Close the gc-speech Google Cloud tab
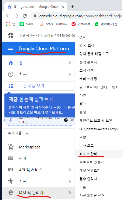This screenshot has height=200, width=122. (63, 7)
